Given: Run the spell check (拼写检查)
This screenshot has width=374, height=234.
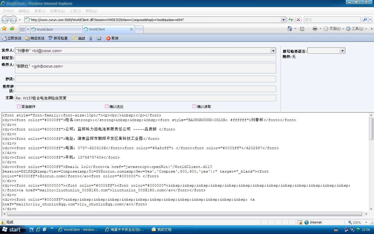Looking at the screenshot, I should (58, 38).
